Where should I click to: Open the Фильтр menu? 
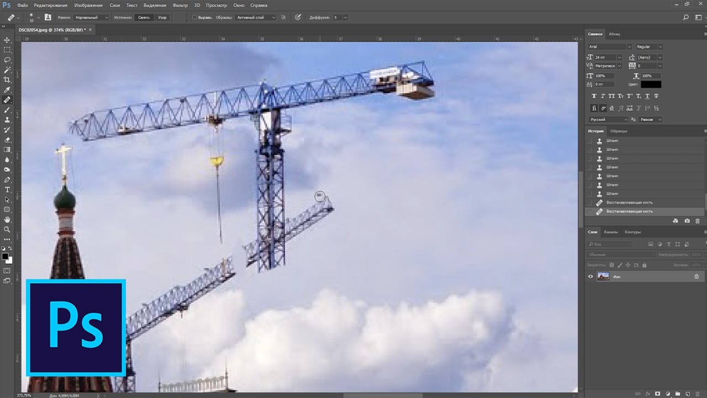pos(180,5)
